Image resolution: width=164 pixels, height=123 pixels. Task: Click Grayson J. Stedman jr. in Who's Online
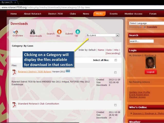[148, 113]
